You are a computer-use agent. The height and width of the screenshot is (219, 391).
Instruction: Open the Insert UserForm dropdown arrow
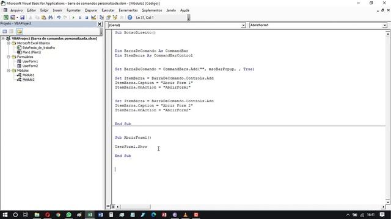pos(17,18)
